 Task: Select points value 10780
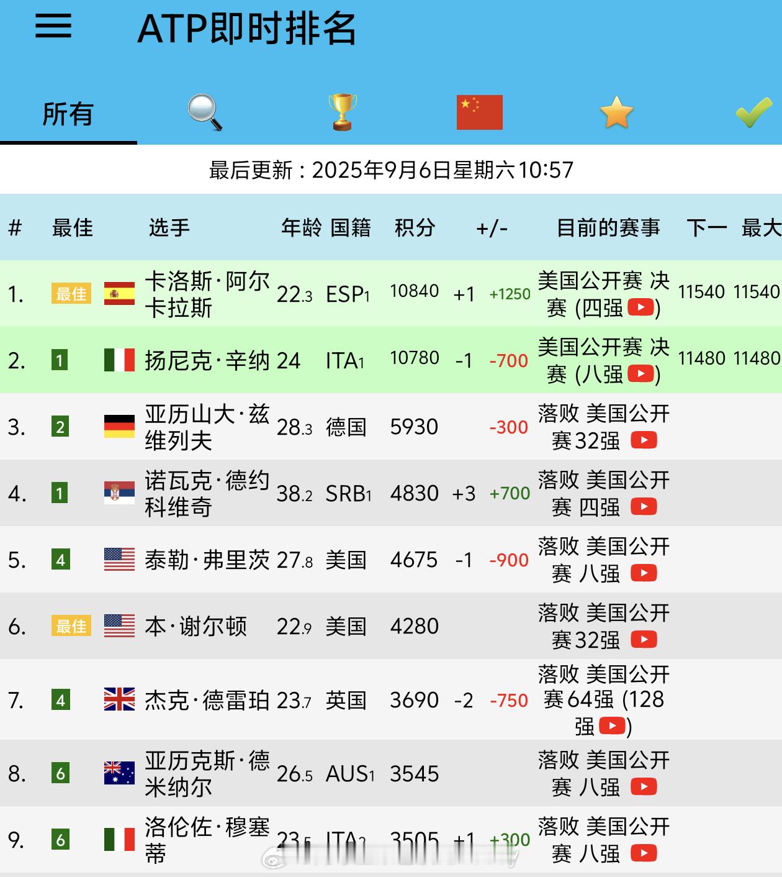(415, 358)
